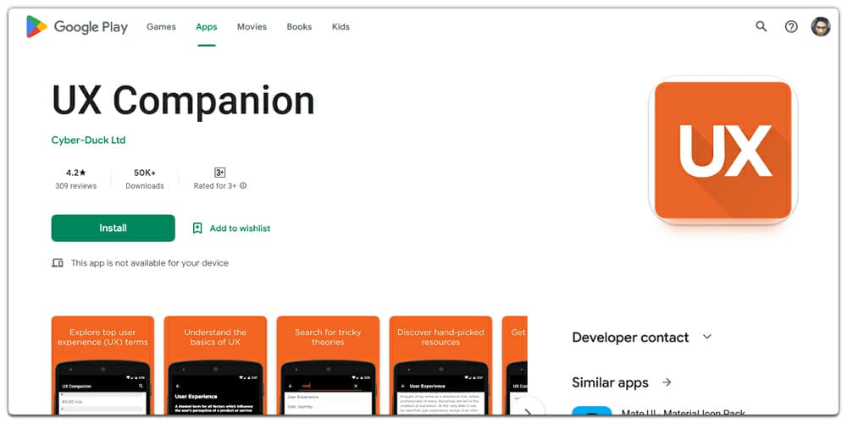Open the Kids tab
The image size is (847, 423).
(340, 26)
